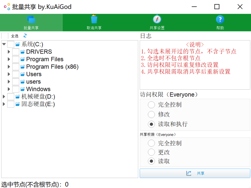
Task: Click the Program Files (x86) folder icon
Action: 23,67
